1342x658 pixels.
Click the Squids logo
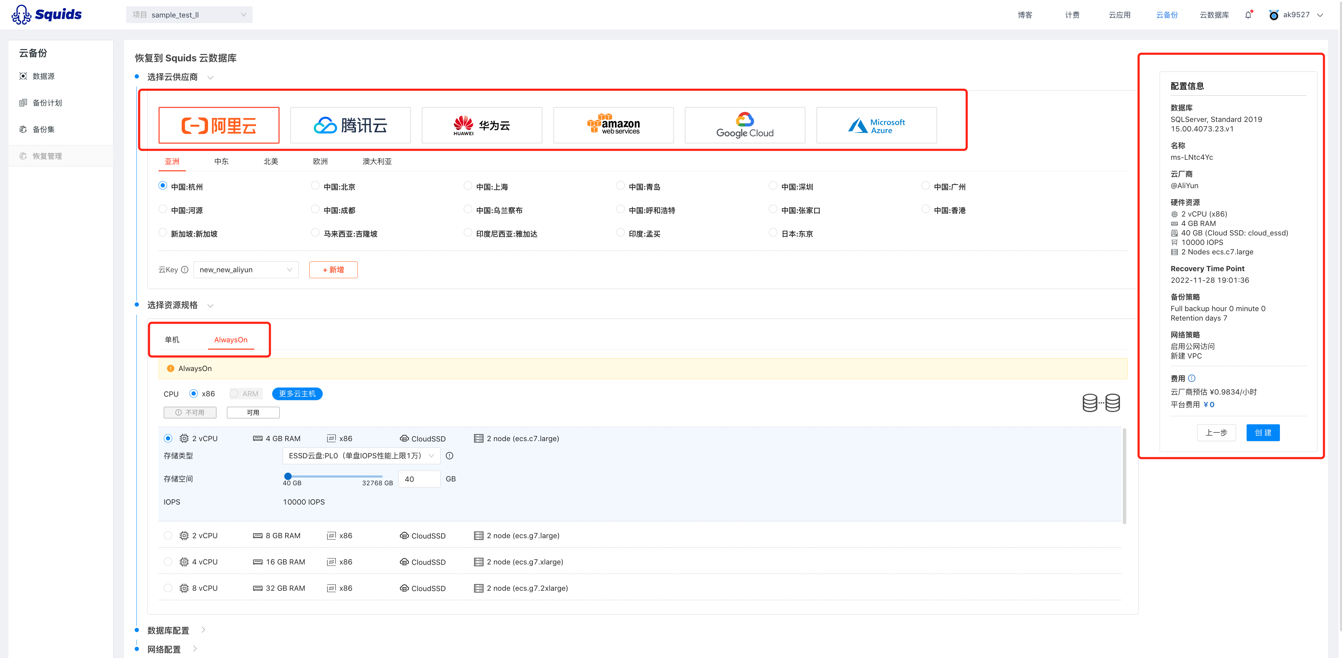click(46, 15)
